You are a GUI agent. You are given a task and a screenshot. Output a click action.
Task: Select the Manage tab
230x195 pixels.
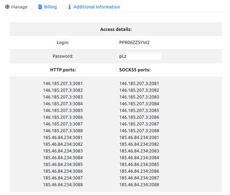(16, 7)
